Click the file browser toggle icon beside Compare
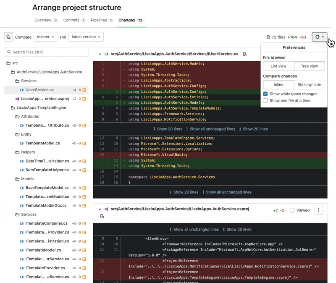 (8, 37)
